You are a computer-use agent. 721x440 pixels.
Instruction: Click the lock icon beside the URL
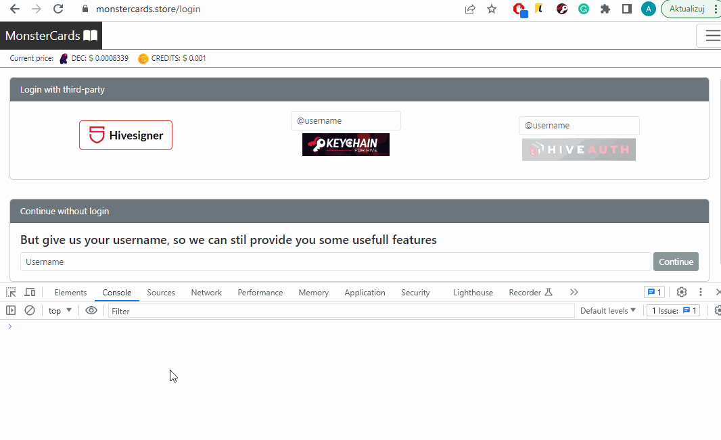pos(85,9)
